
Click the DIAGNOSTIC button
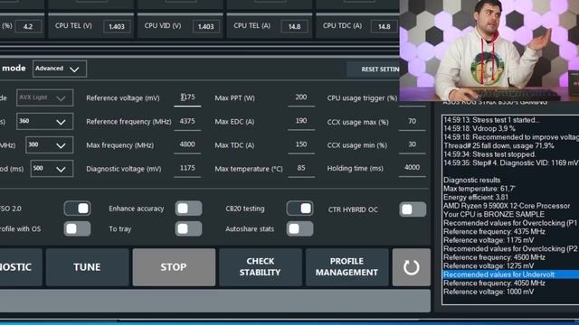click(21, 267)
